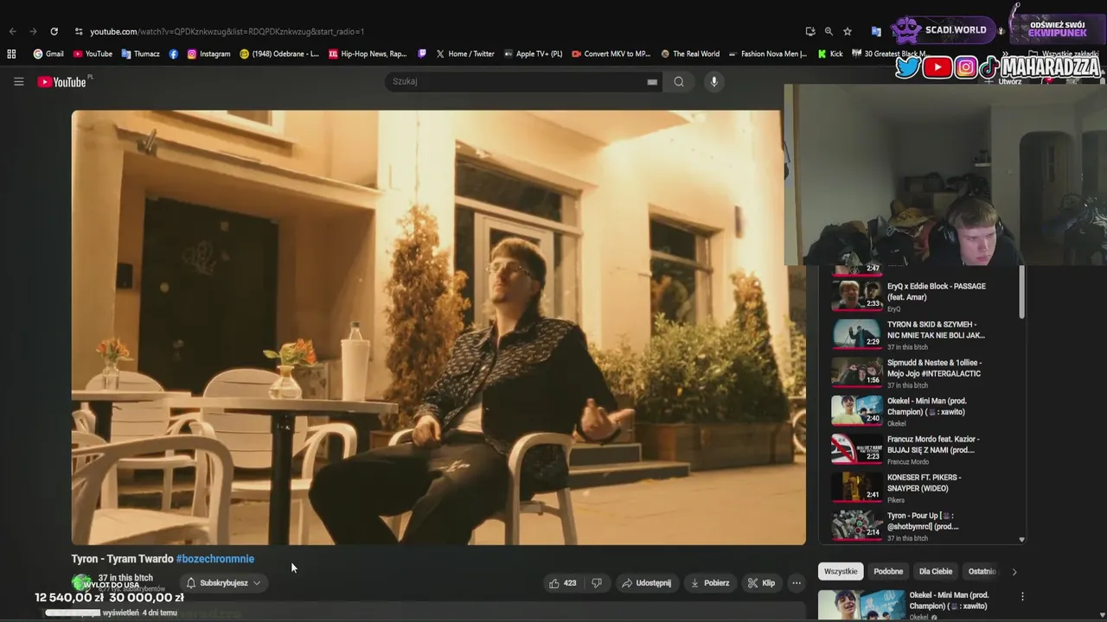
Task: Go to the YouTube home logo
Action: 64,81
